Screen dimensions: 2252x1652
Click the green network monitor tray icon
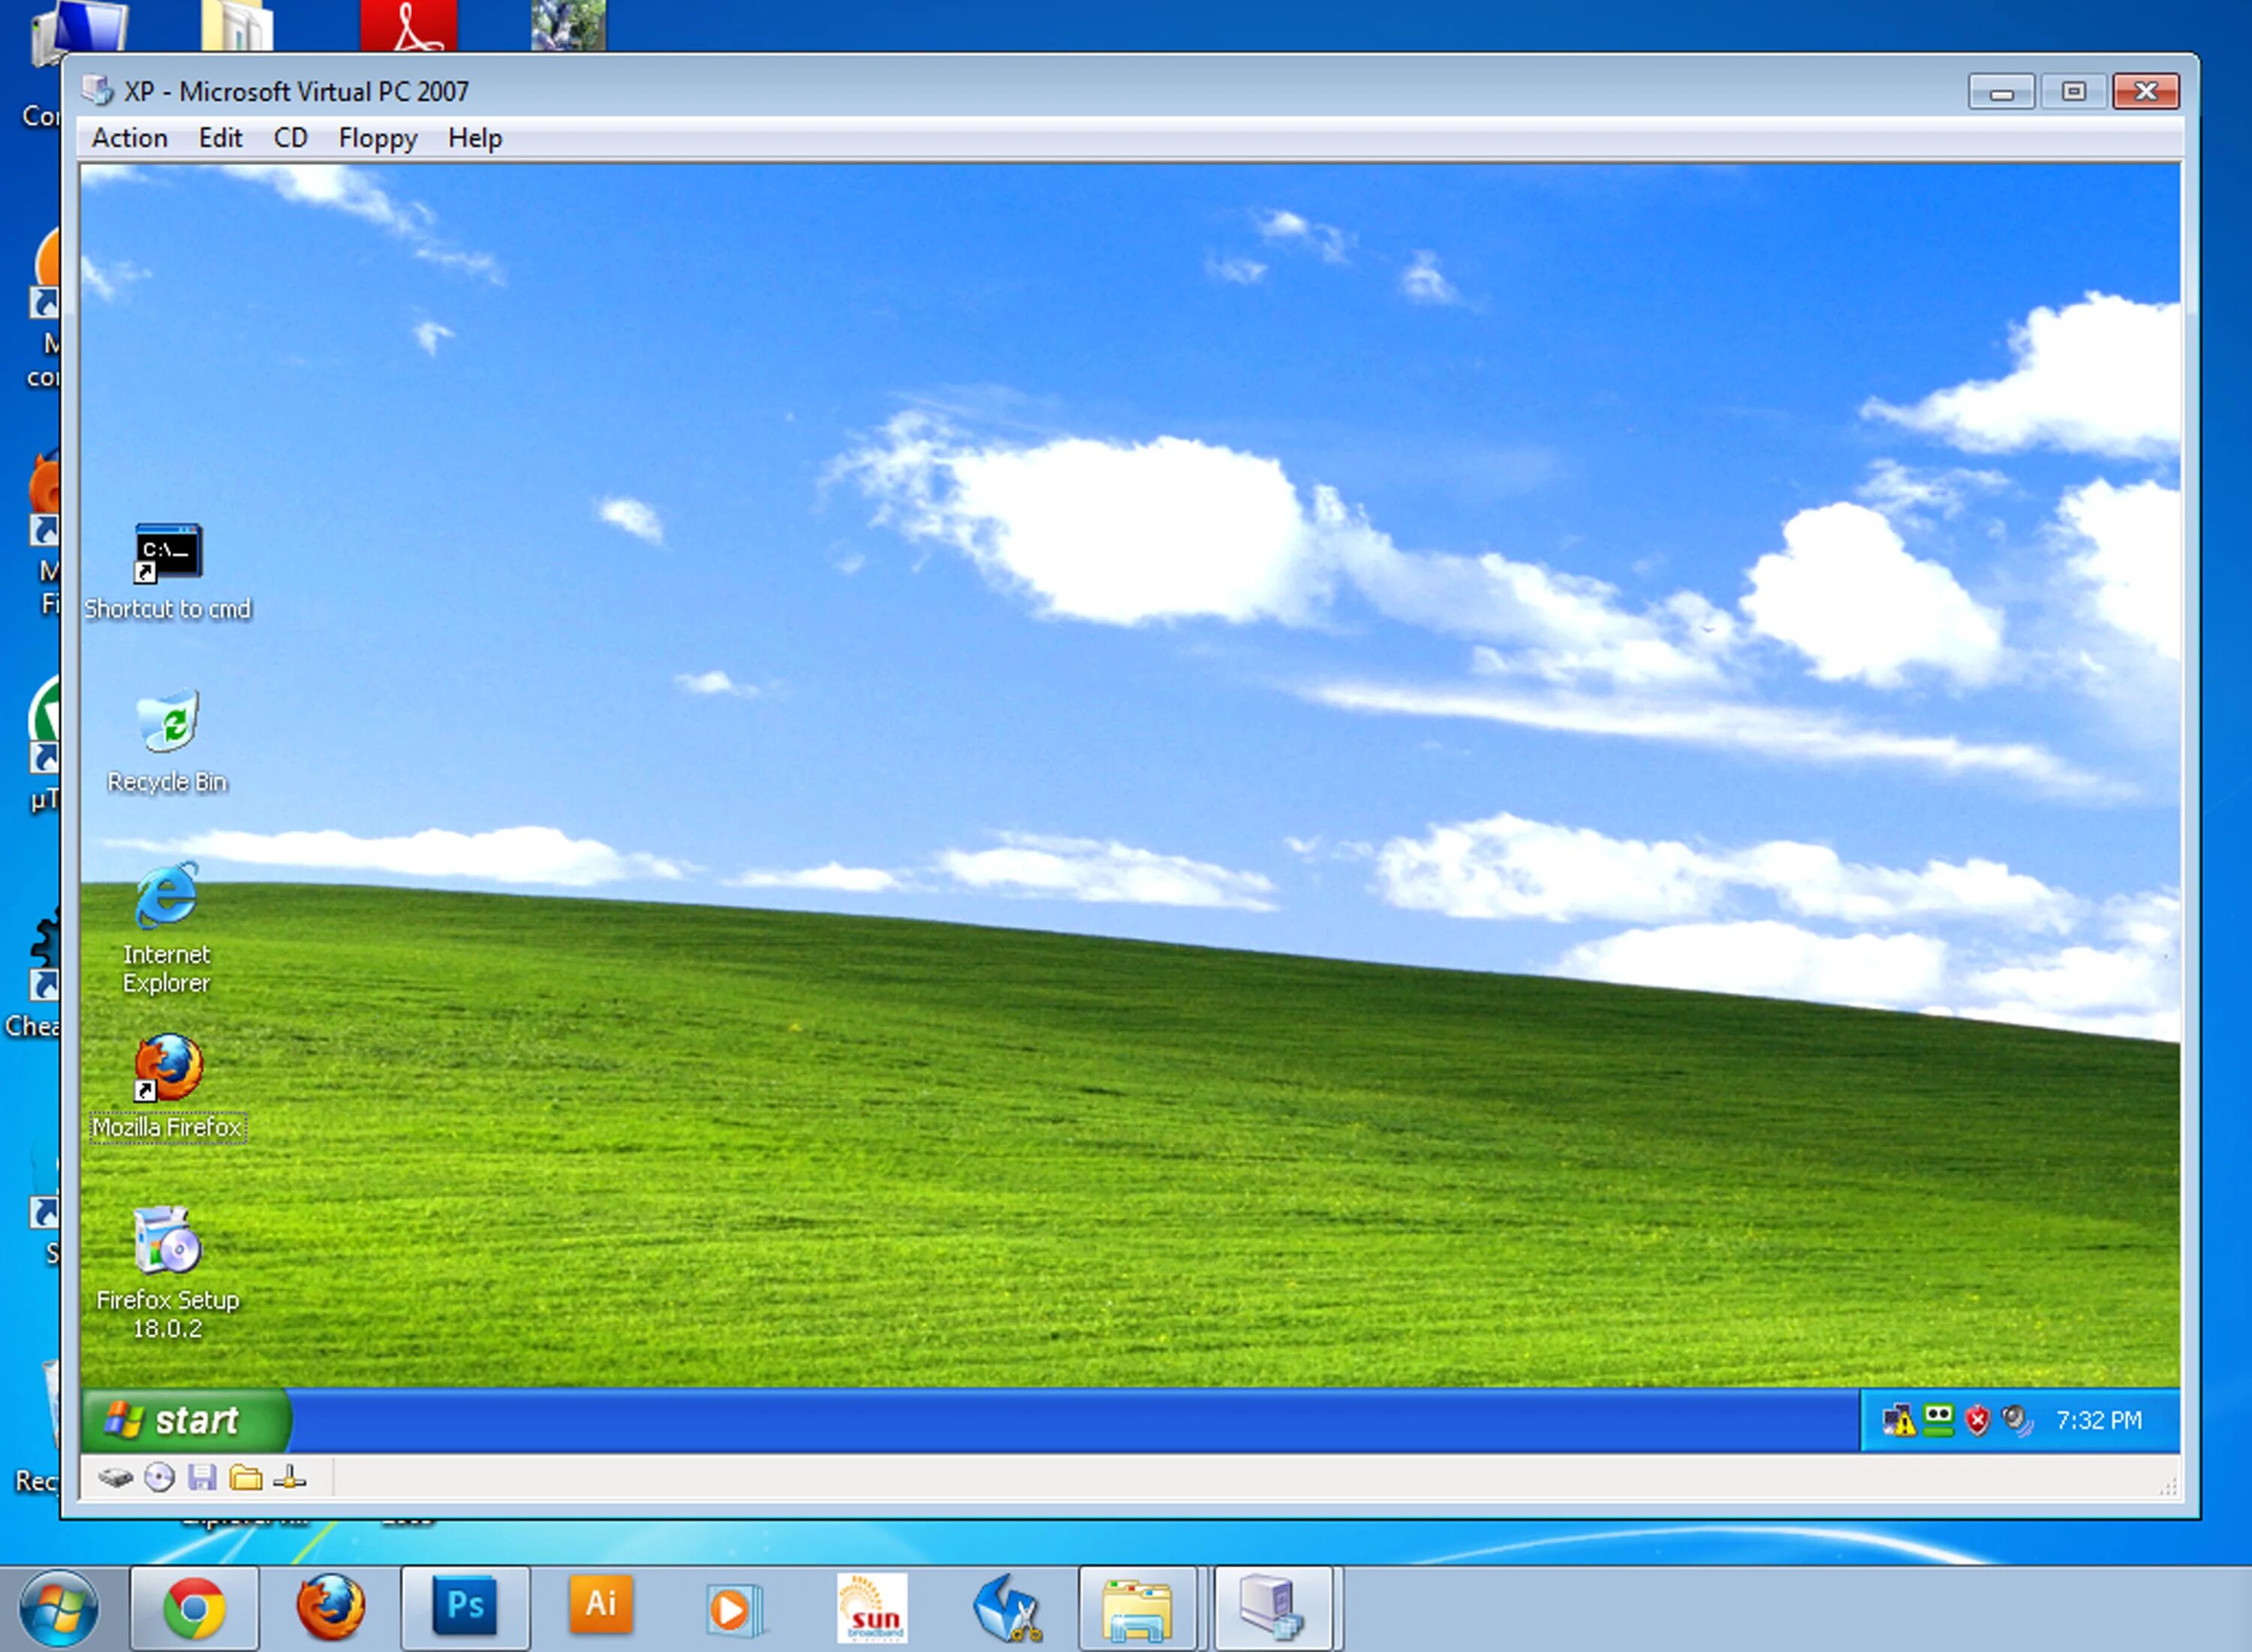pyautogui.click(x=1938, y=1420)
